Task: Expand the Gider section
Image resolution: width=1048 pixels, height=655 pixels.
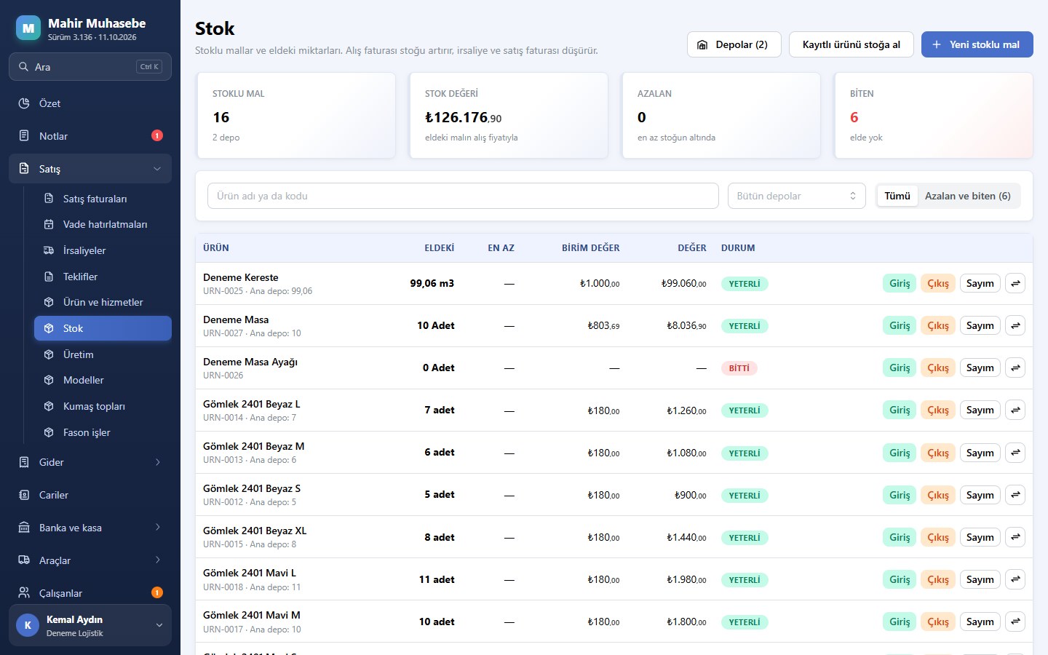Action: pyautogui.click(x=90, y=462)
